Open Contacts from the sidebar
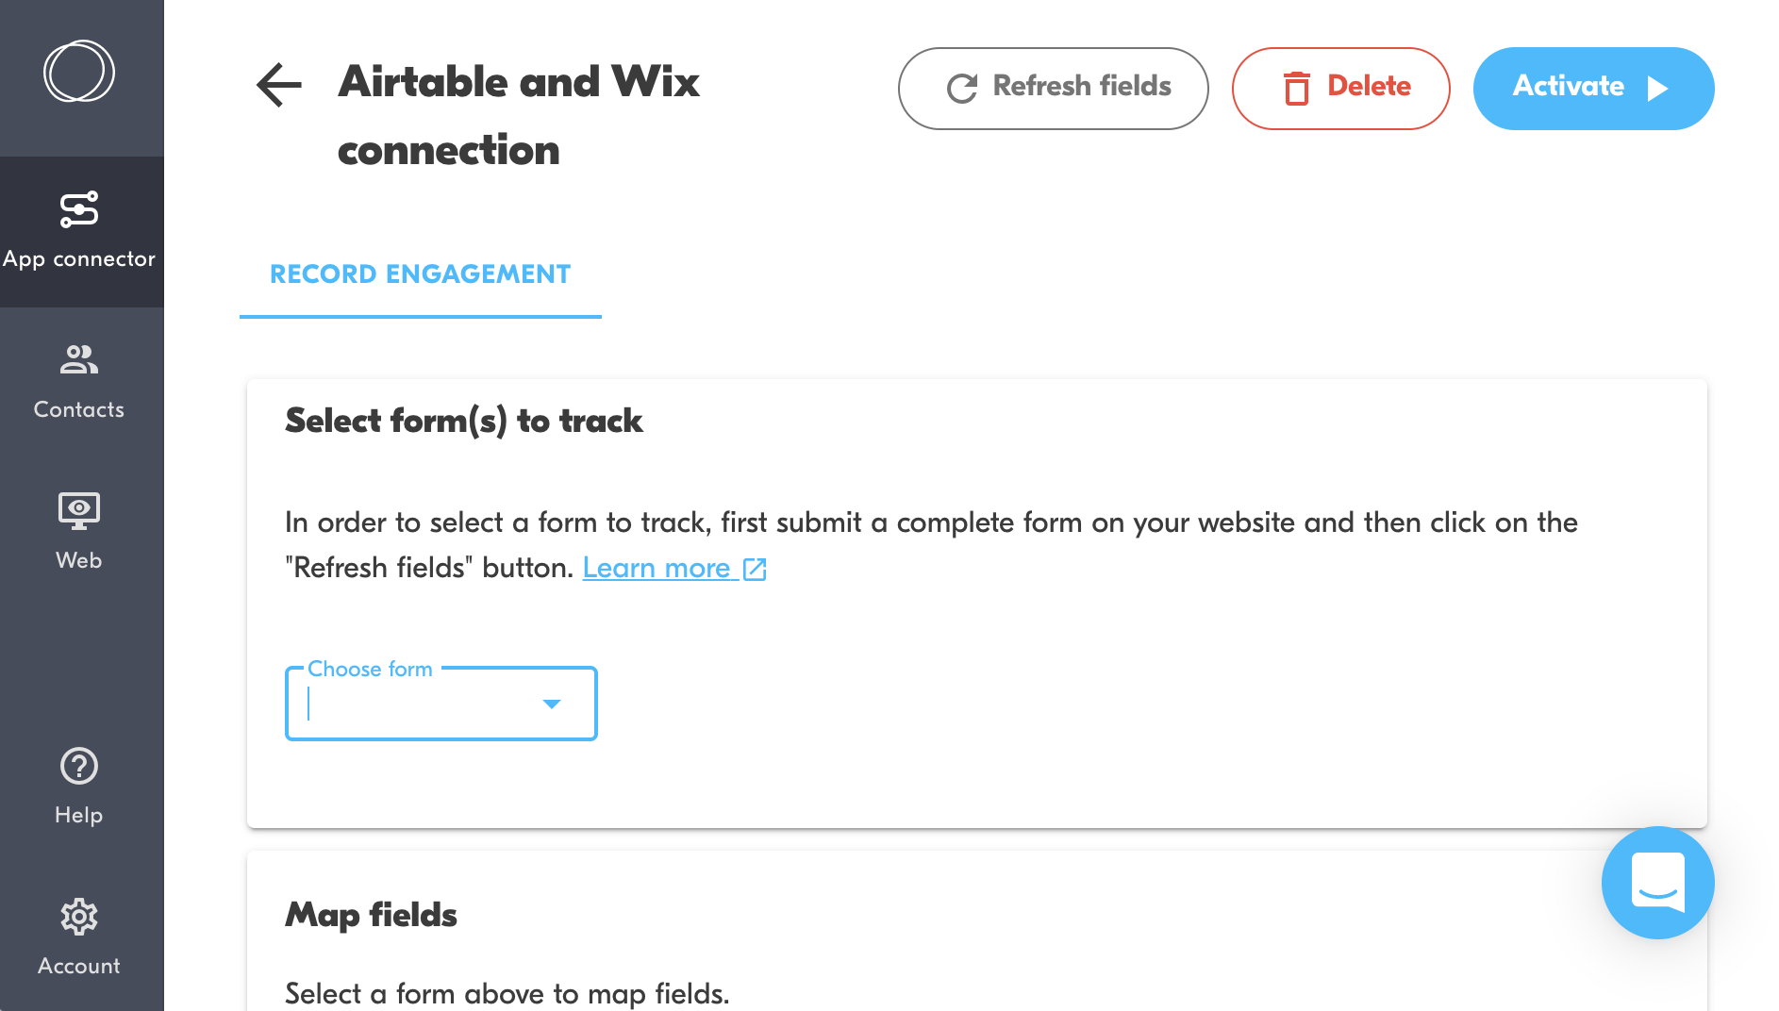This screenshot has height=1011, width=1779. click(x=79, y=359)
